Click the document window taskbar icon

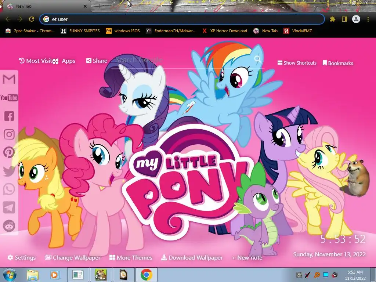78,275
